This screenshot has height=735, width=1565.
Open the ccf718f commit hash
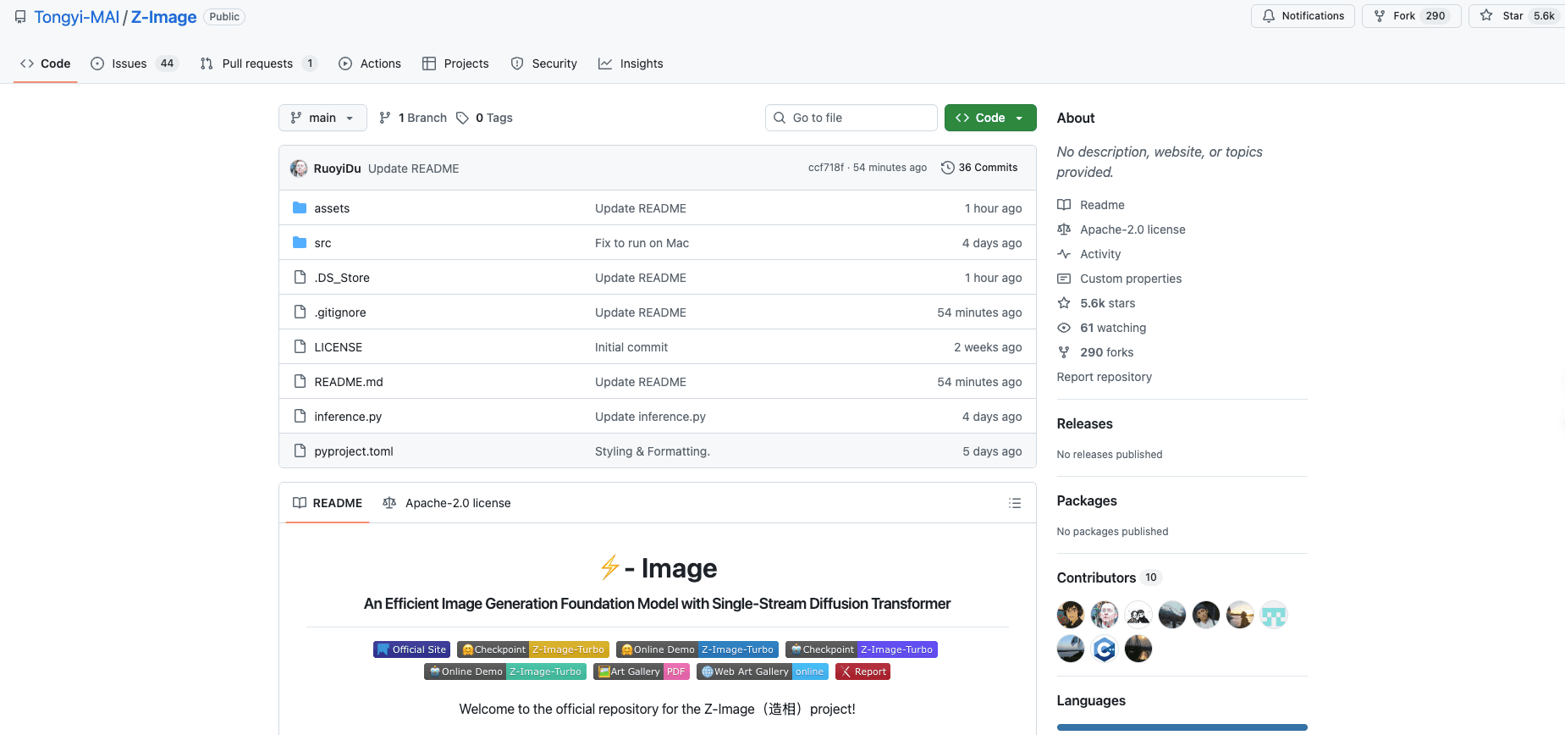(825, 168)
